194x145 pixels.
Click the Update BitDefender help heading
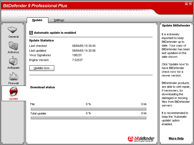pyautogui.click(x=176, y=25)
